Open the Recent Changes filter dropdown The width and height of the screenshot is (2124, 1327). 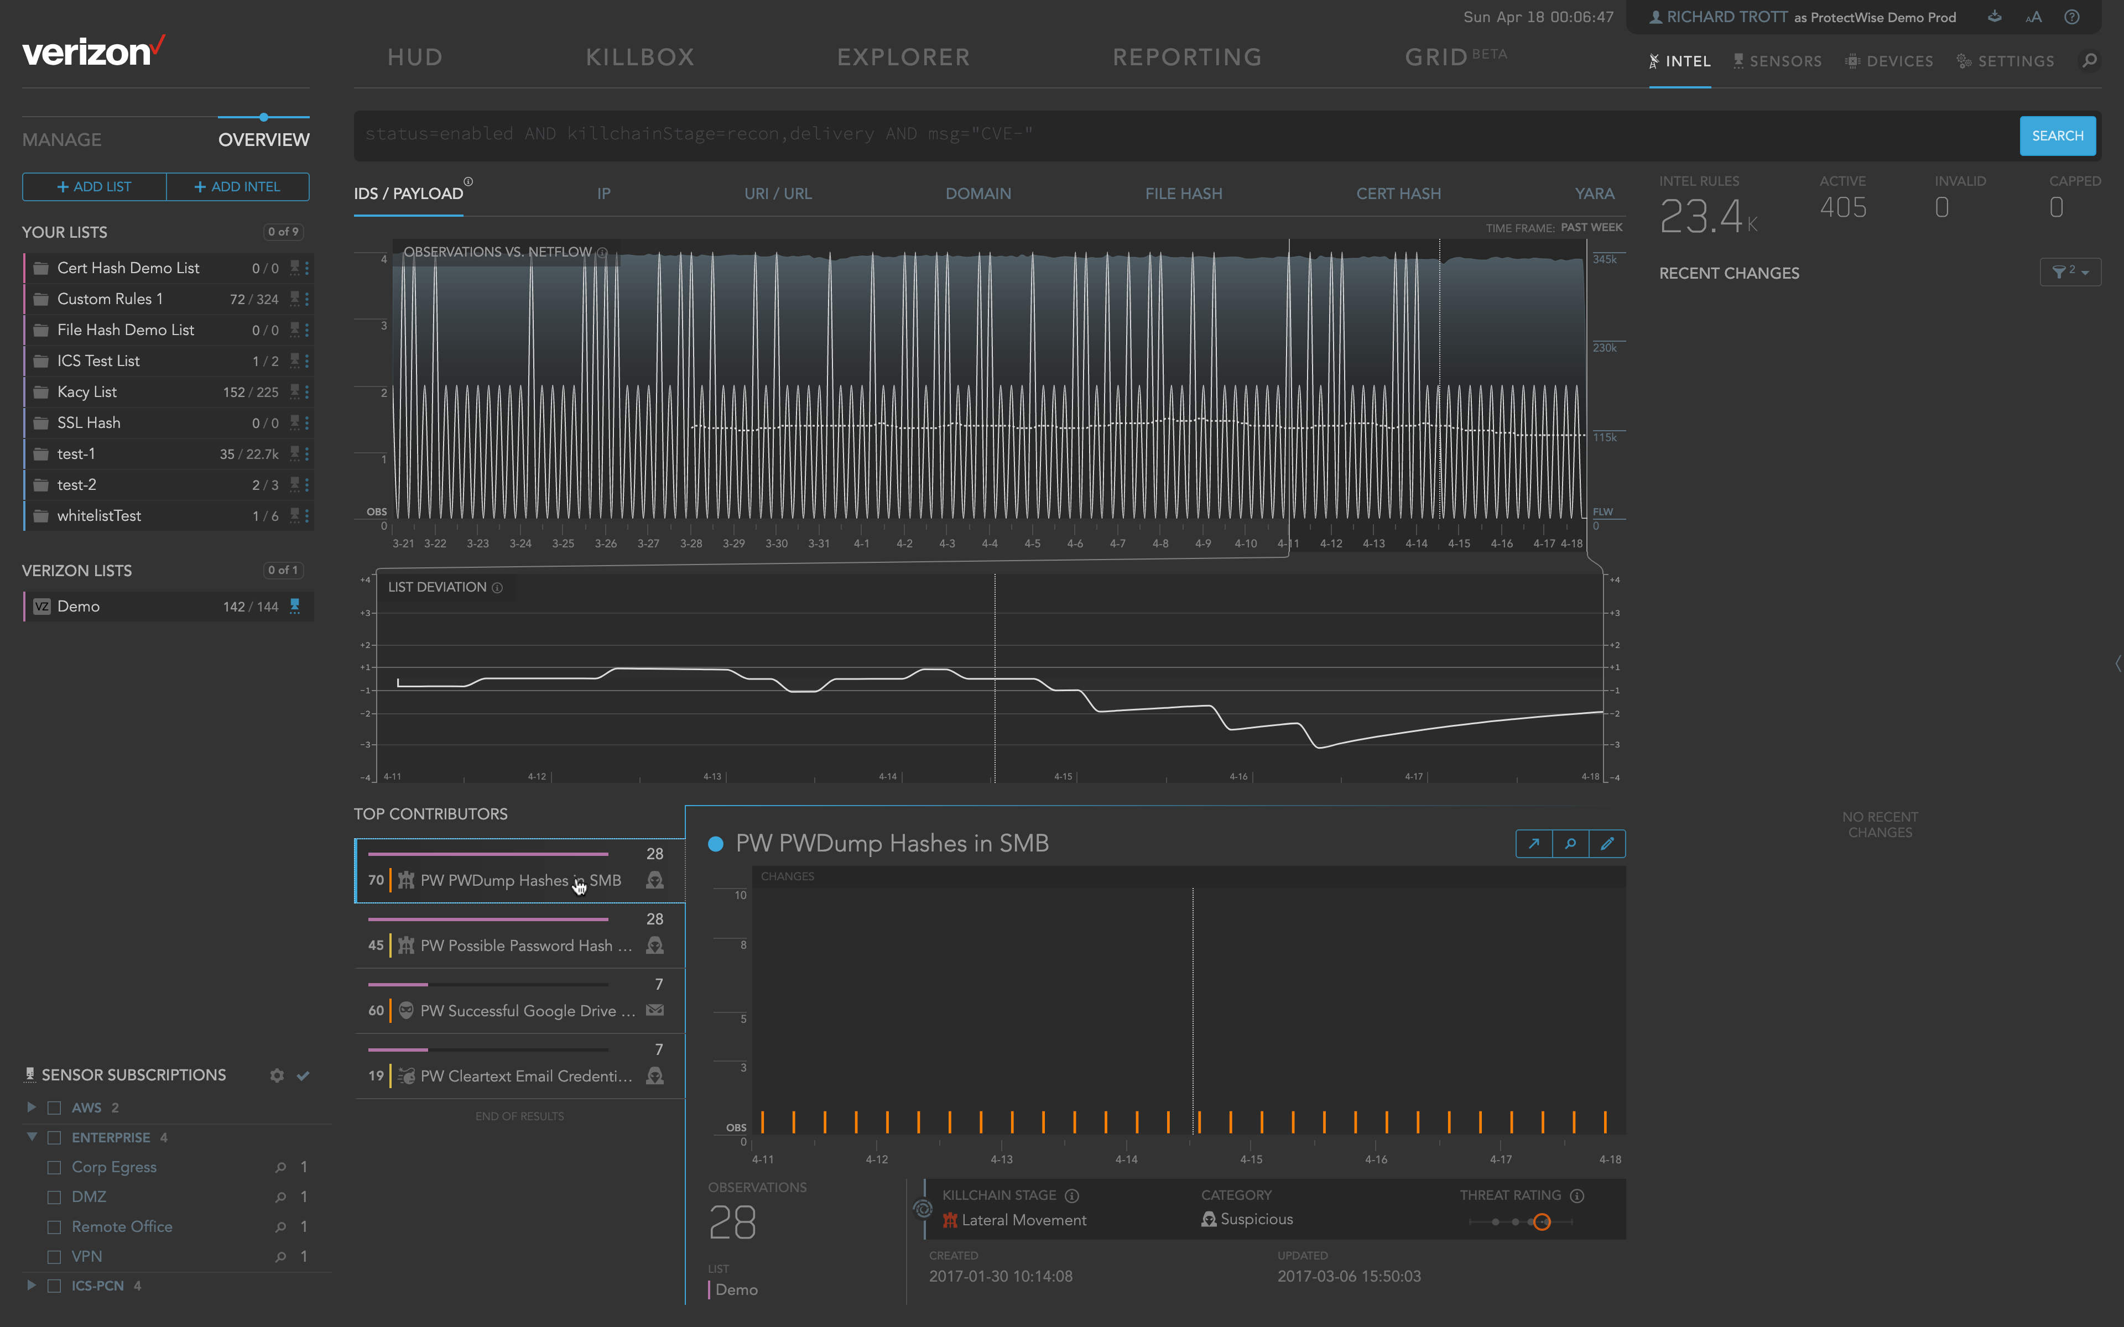(x=2070, y=272)
